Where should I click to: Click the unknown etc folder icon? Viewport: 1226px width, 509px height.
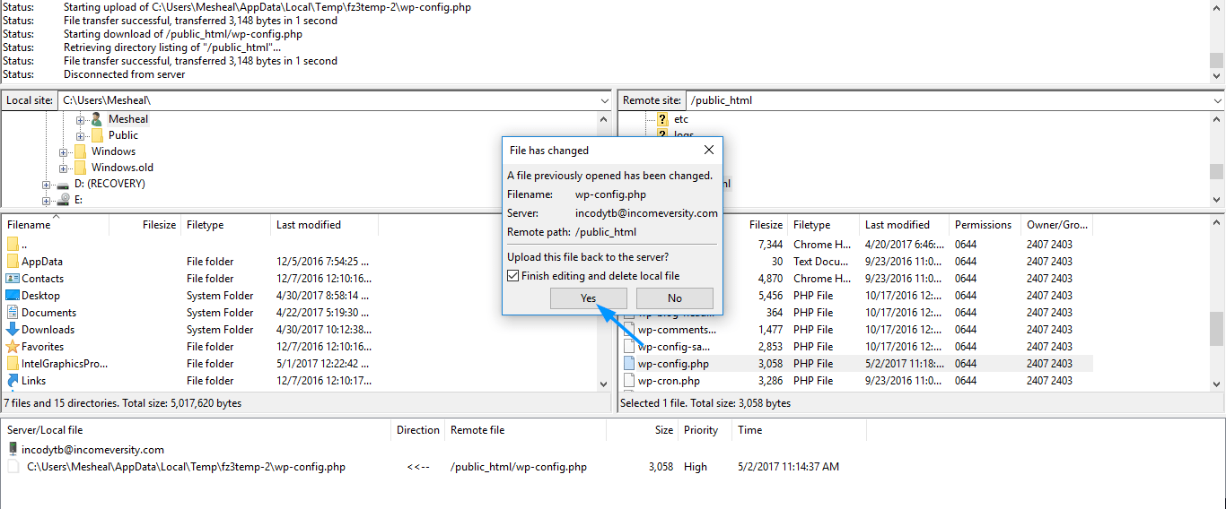pos(662,119)
